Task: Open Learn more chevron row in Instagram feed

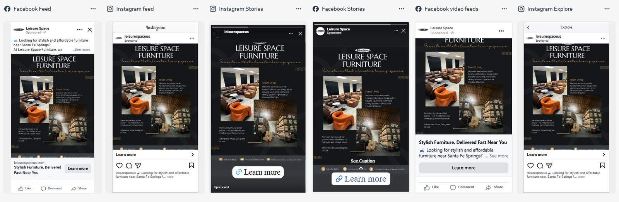Action: pyautogui.click(x=155, y=155)
